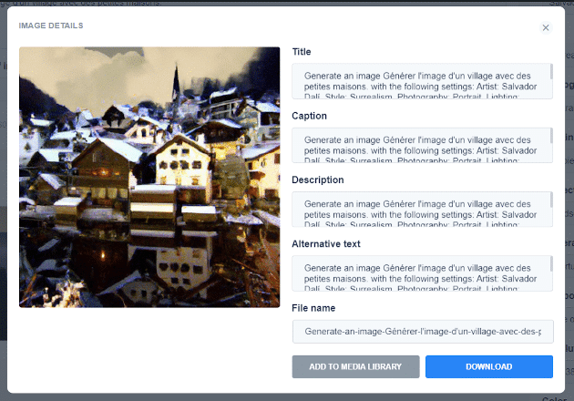Click the Caption field scrollbar
This screenshot has height=401, width=574.
click(x=551, y=136)
